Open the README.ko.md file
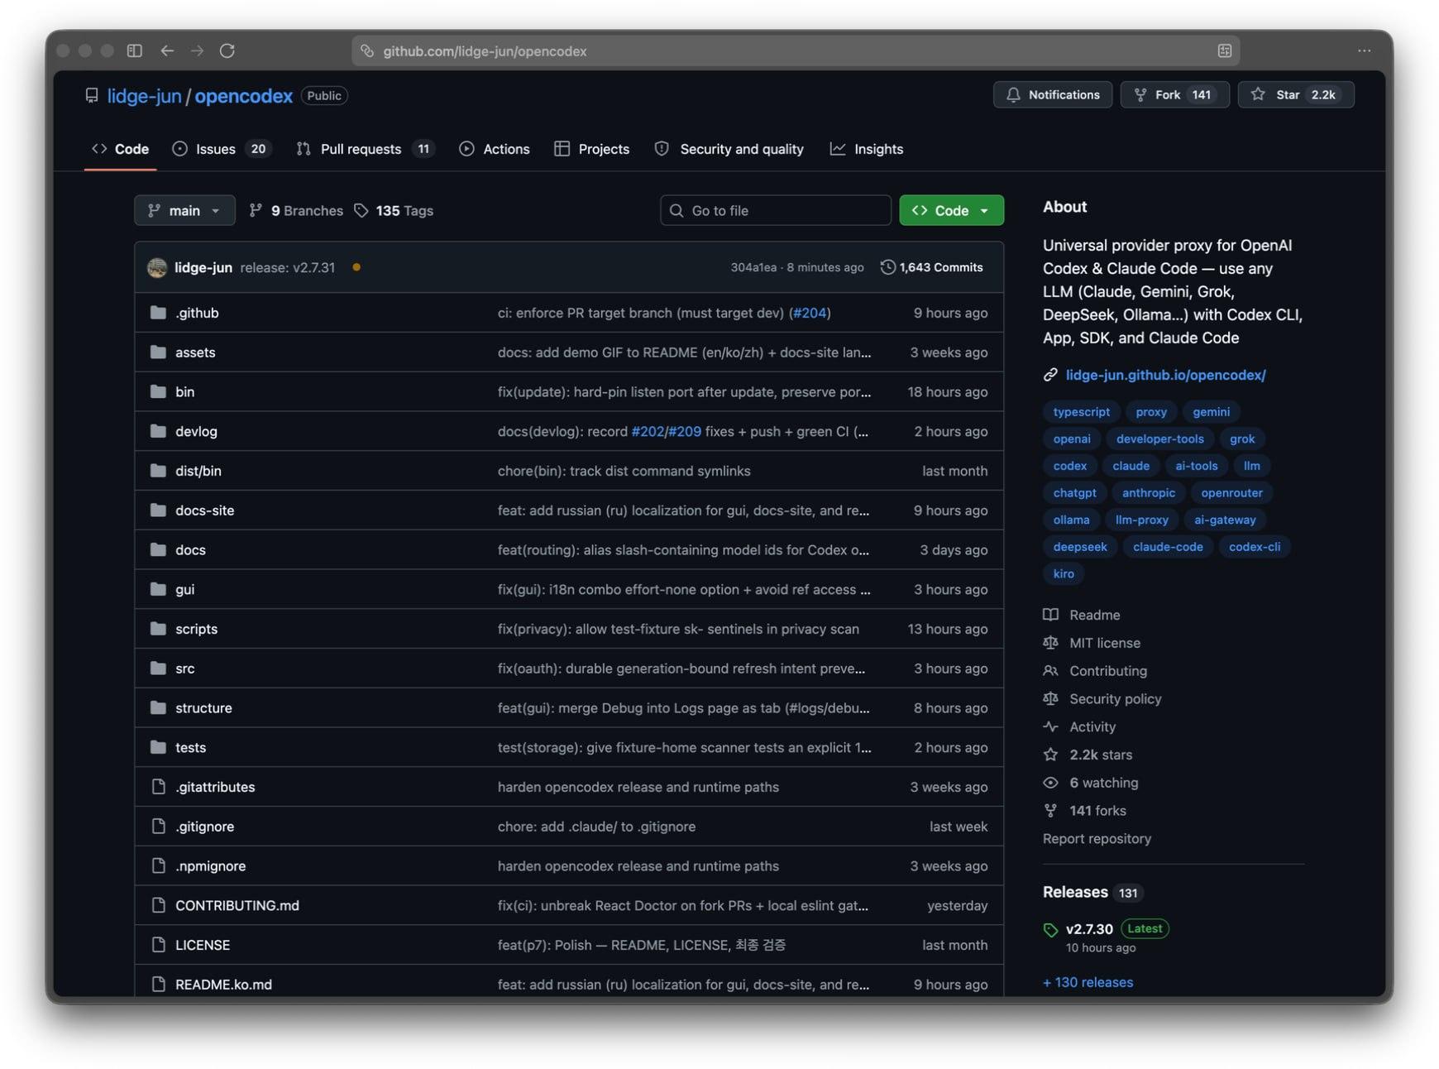Screen dimensions: 1439x1069 coord(223,985)
